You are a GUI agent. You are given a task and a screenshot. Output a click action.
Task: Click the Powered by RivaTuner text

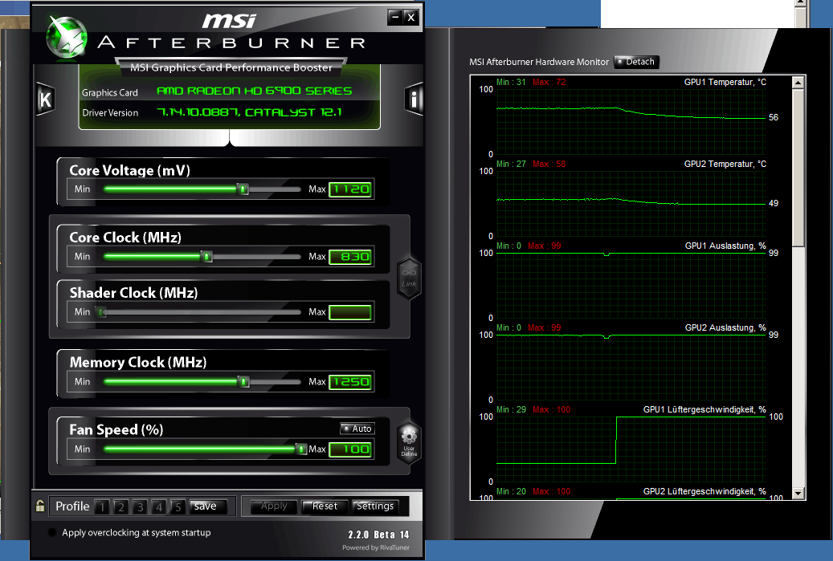(376, 547)
